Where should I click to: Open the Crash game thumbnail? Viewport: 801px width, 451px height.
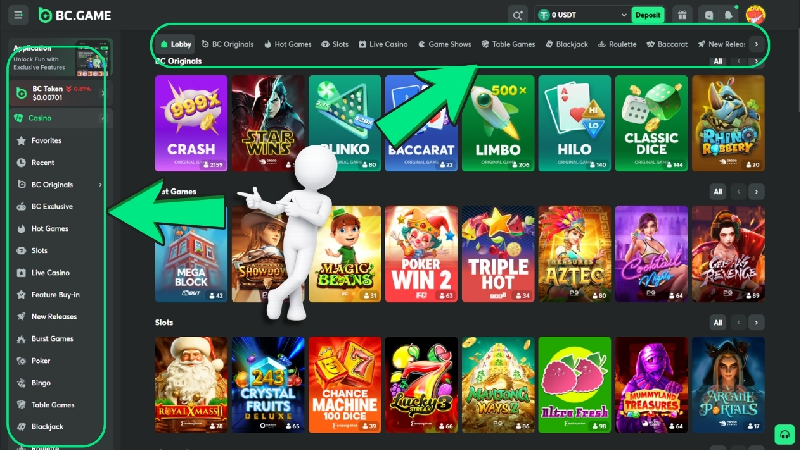191,123
